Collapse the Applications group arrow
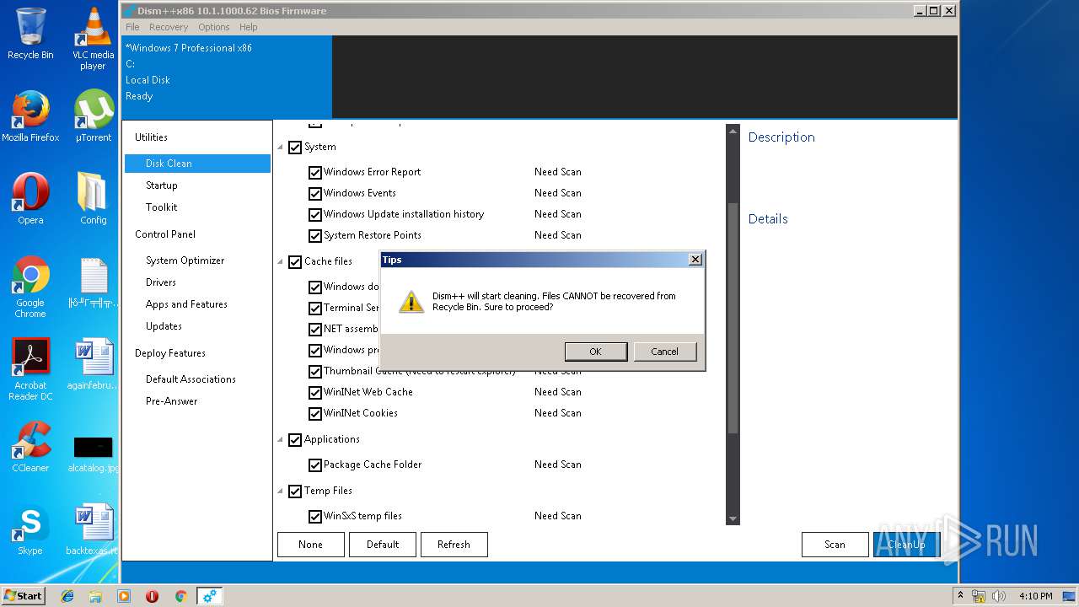1079x607 pixels. [x=281, y=440]
